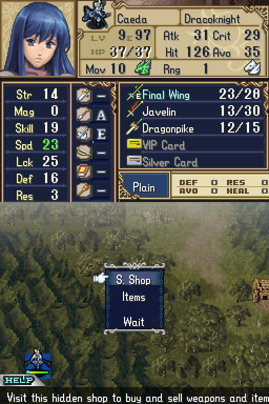Click the green flying movement icon
This screenshot has height=404, width=269.
tap(143, 68)
